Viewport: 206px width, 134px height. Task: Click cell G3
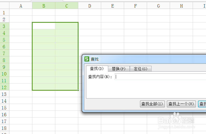(x=159, y=26)
